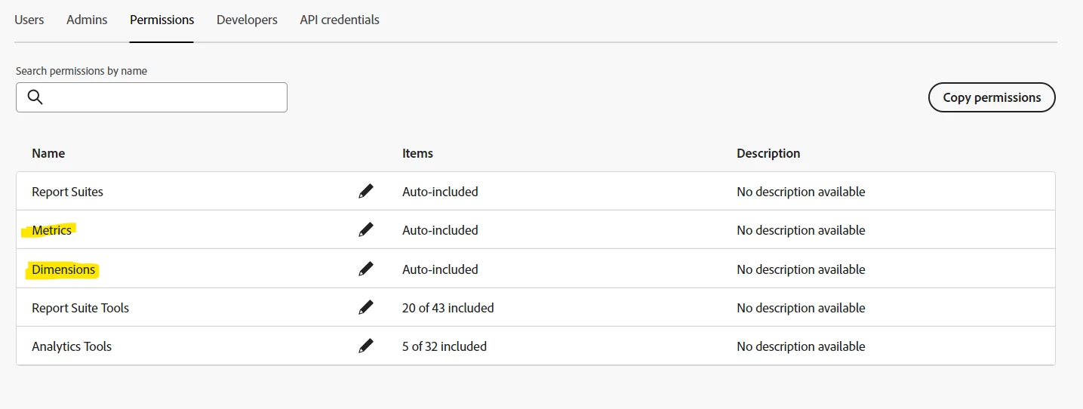Click the search magnifier icon

(x=35, y=97)
